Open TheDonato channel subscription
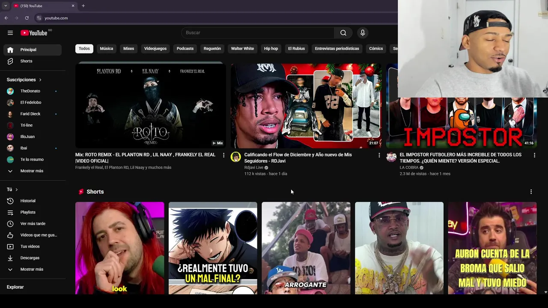Viewport: 548px width, 308px height. (x=33, y=91)
